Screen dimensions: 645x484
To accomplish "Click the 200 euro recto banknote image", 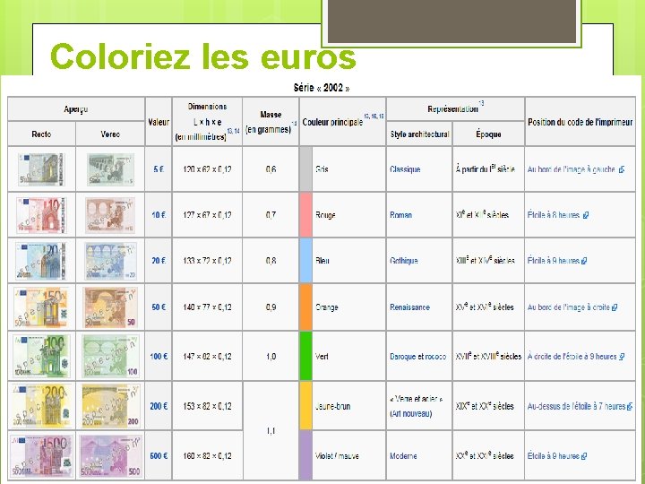I will click(x=41, y=406).
